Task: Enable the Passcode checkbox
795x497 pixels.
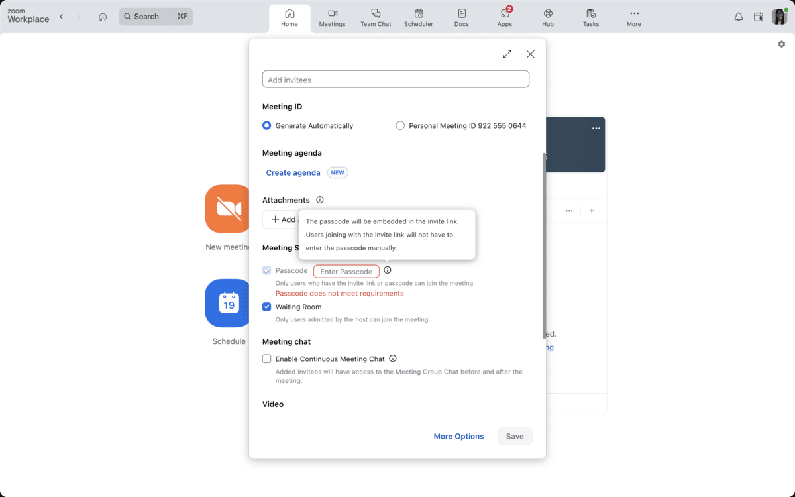Action: (266, 270)
